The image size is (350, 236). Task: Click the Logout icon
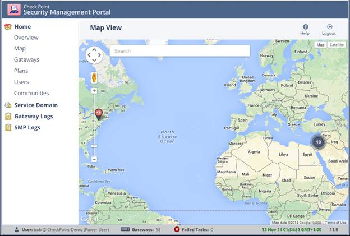pyautogui.click(x=329, y=27)
